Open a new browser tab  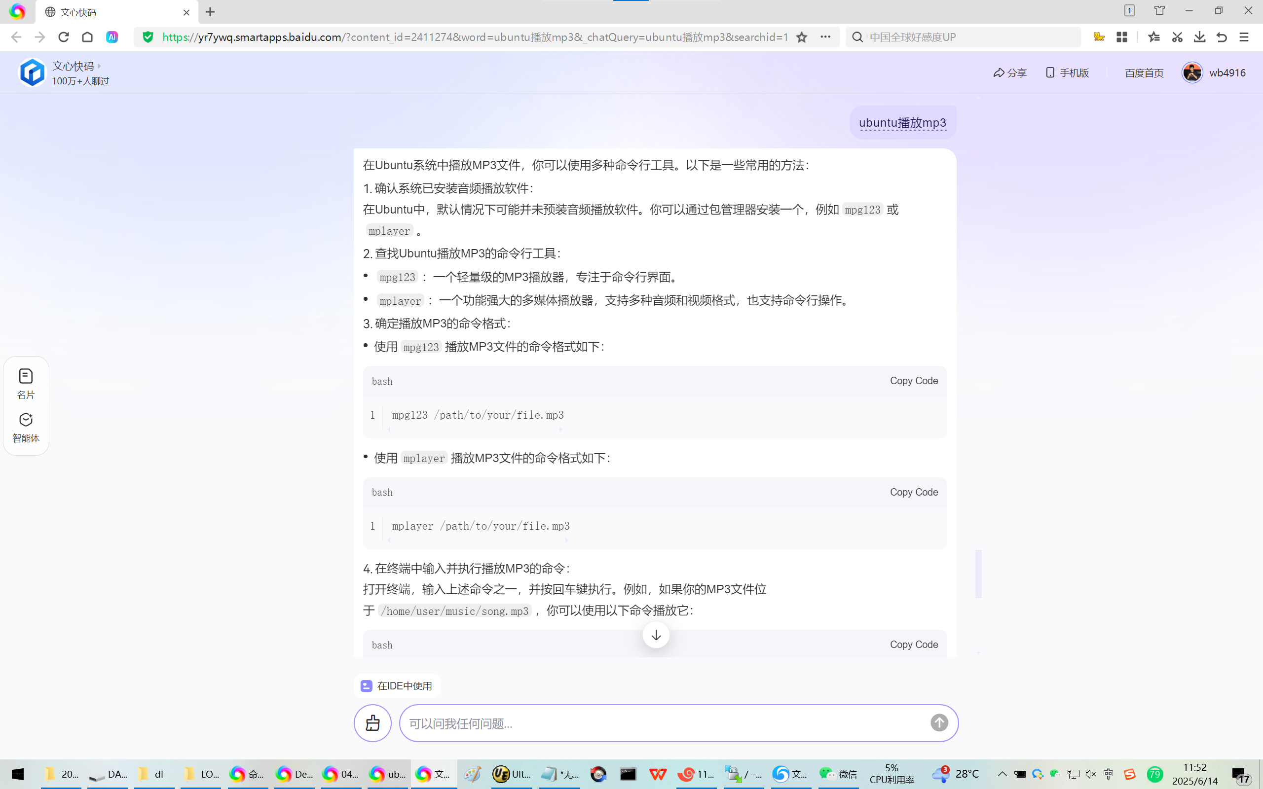[x=210, y=12]
